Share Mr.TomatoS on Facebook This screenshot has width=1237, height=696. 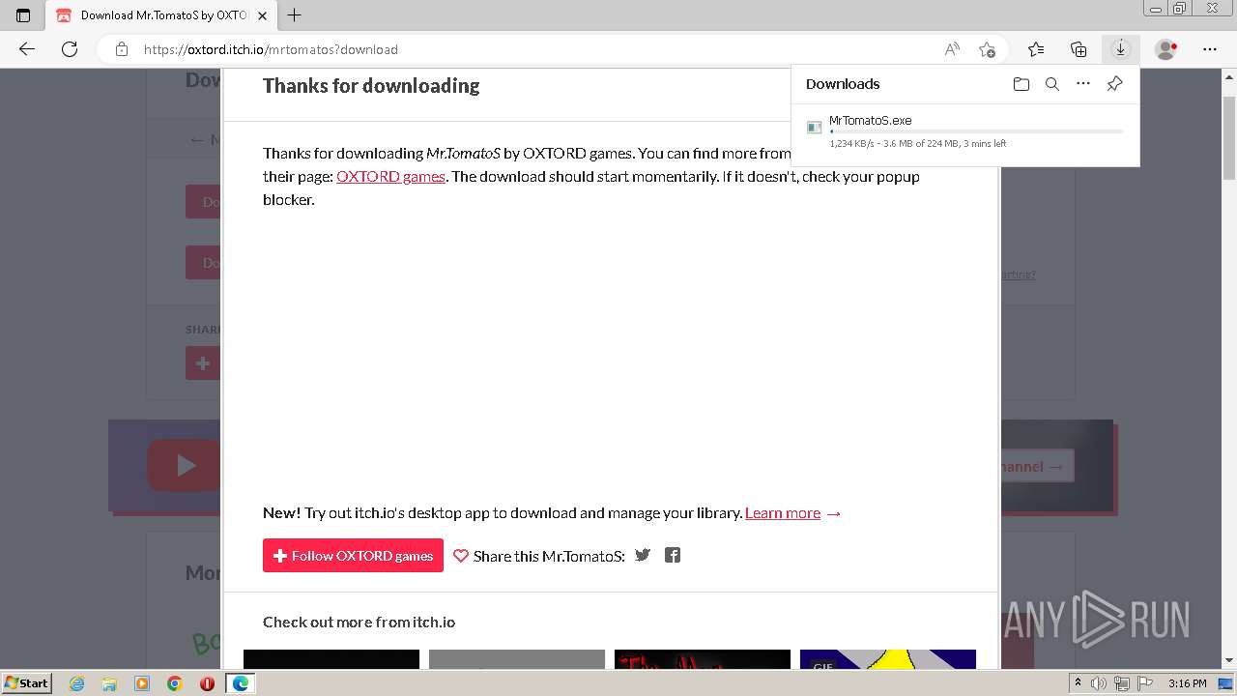click(673, 555)
